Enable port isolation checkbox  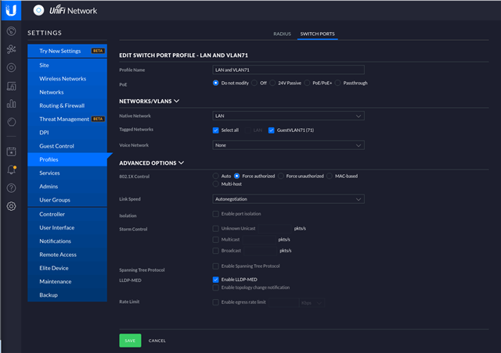[x=216, y=214]
